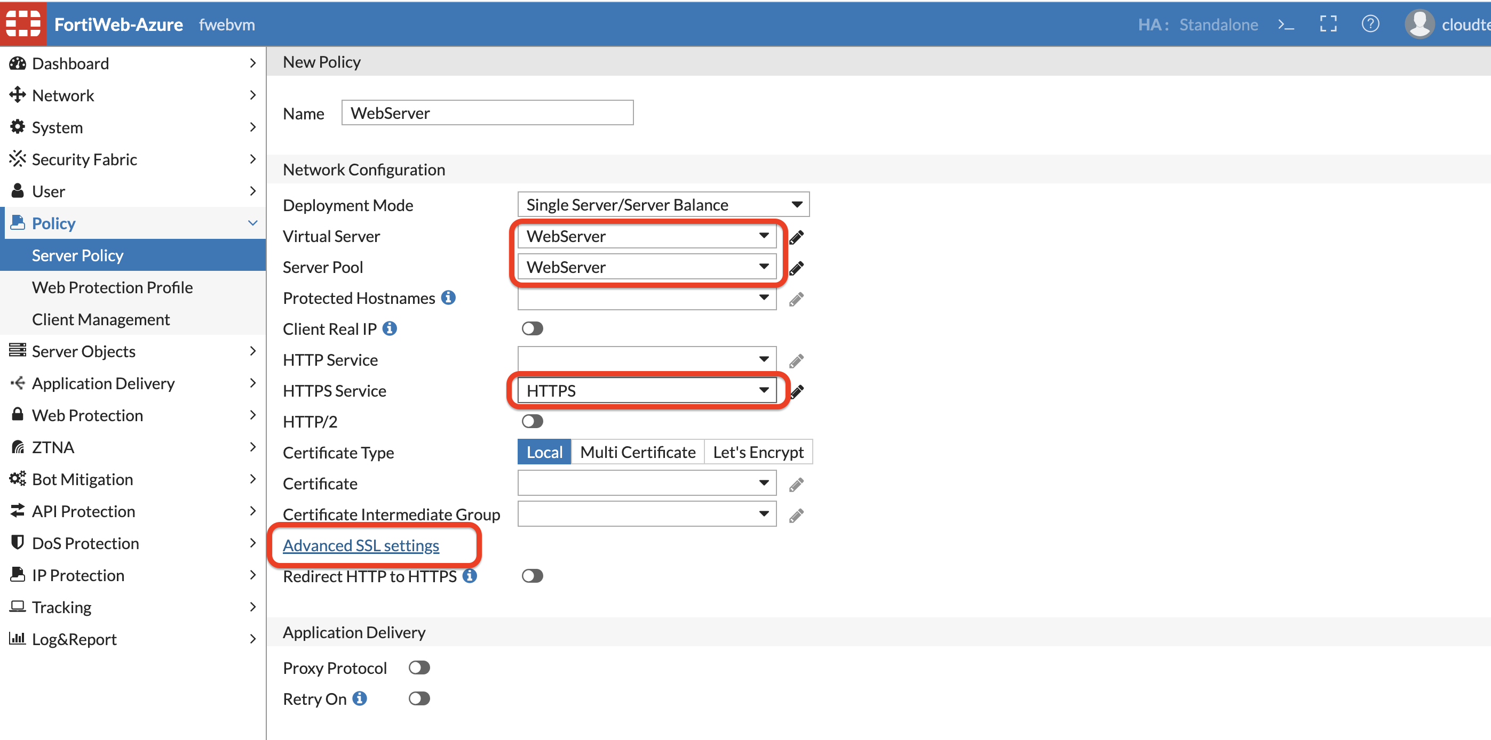Click FortiWeb-Azure header title

click(x=118, y=25)
